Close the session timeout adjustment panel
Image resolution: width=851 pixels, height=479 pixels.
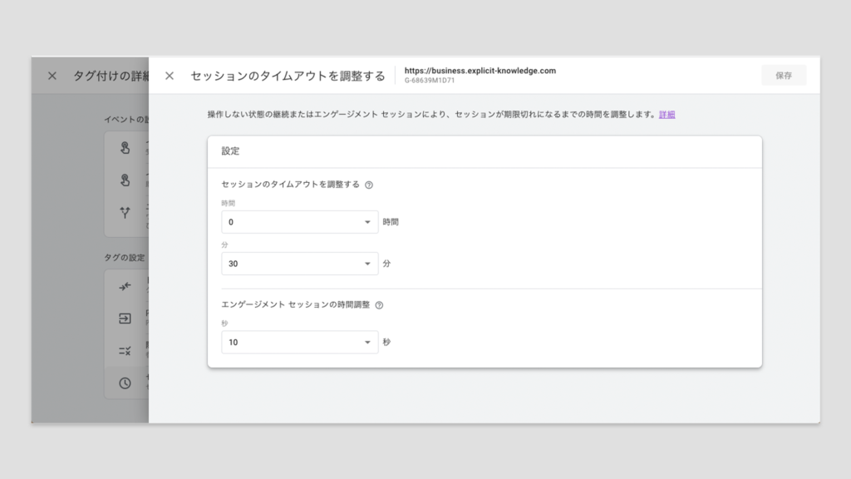[170, 76]
